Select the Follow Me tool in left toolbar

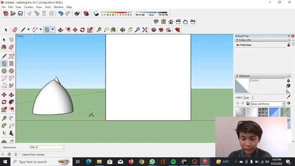tap(11, 102)
